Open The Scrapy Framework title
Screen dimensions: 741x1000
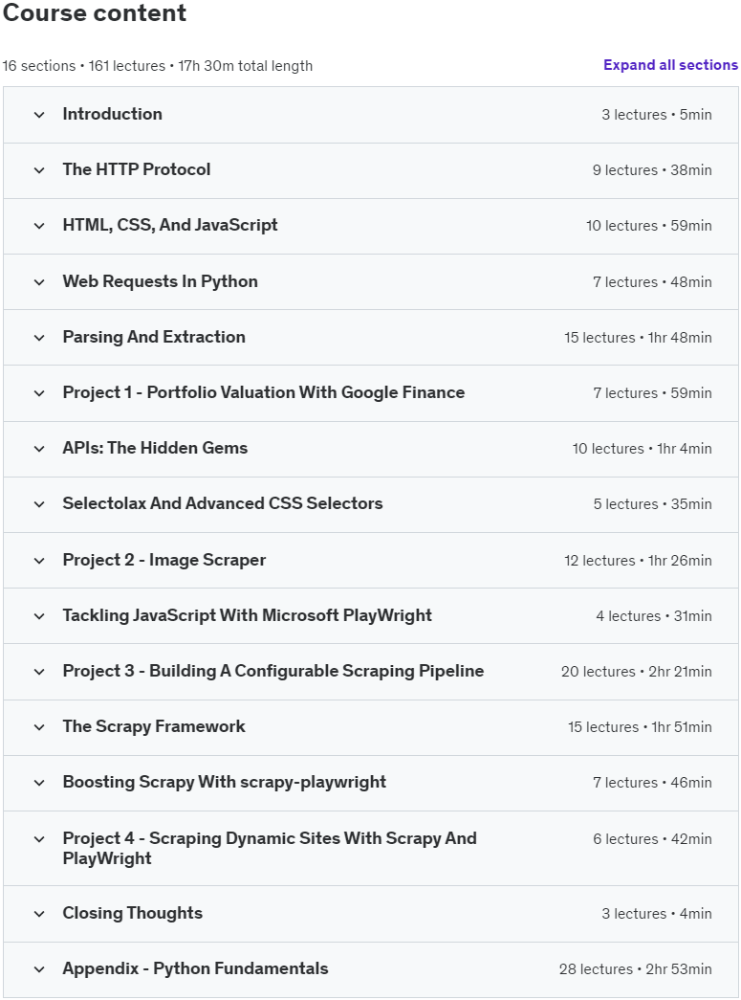pos(154,726)
